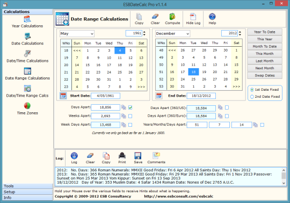
Task: Open the December month dropdown
Action: [x=172, y=34]
